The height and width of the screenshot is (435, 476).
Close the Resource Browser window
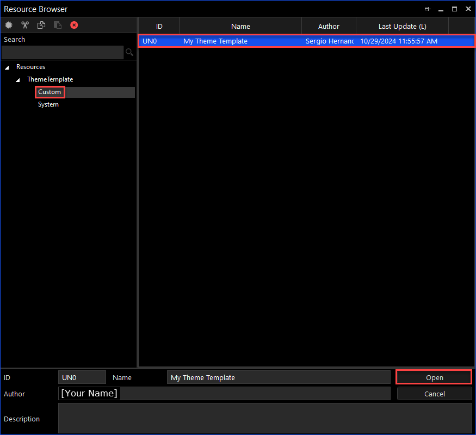click(468, 9)
